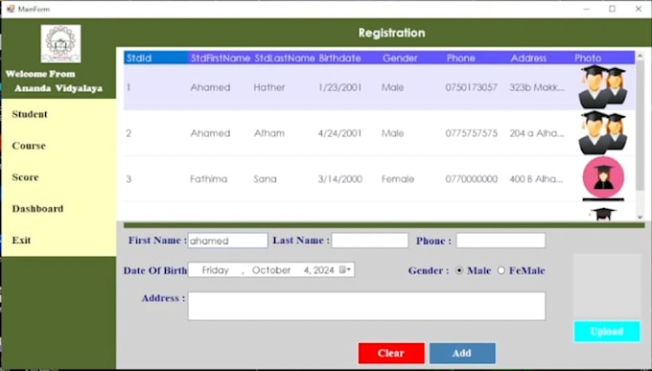The height and width of the screenshot is (371, 652).
Task: Click pink photo thumbnail of student Sana
Action: (x=603, y=177)
